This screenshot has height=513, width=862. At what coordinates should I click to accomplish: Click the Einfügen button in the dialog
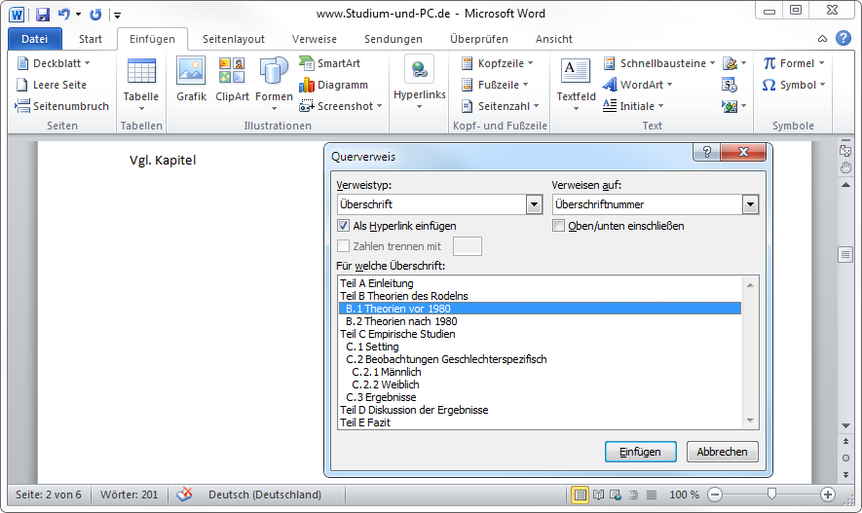click(x=641, y=452)
